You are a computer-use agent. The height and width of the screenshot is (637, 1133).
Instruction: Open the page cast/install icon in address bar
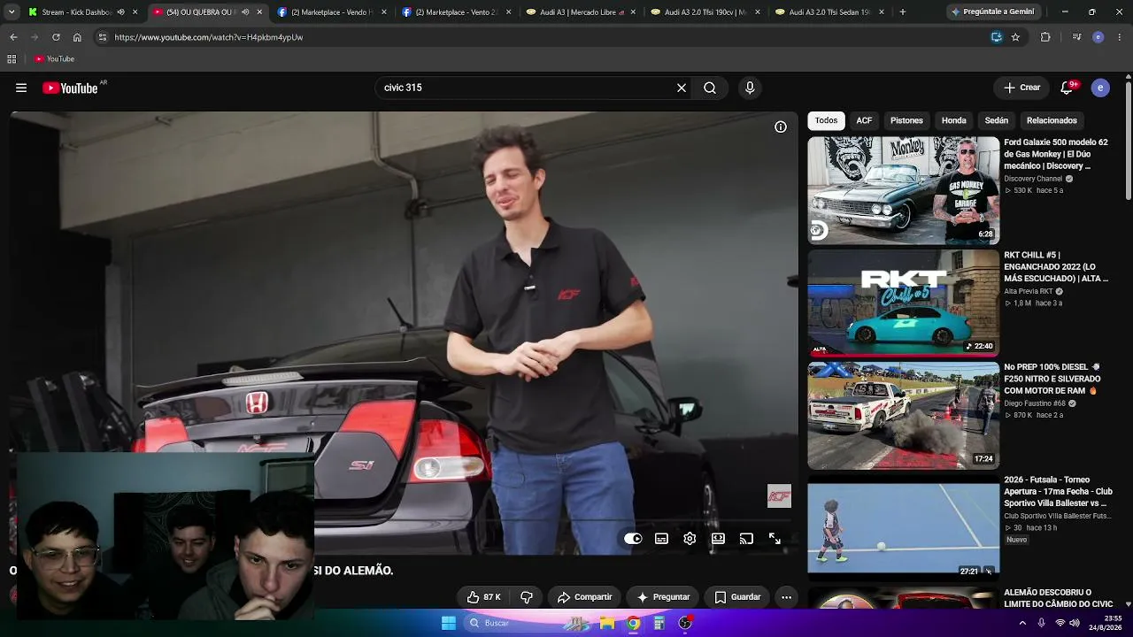[997, 37]
